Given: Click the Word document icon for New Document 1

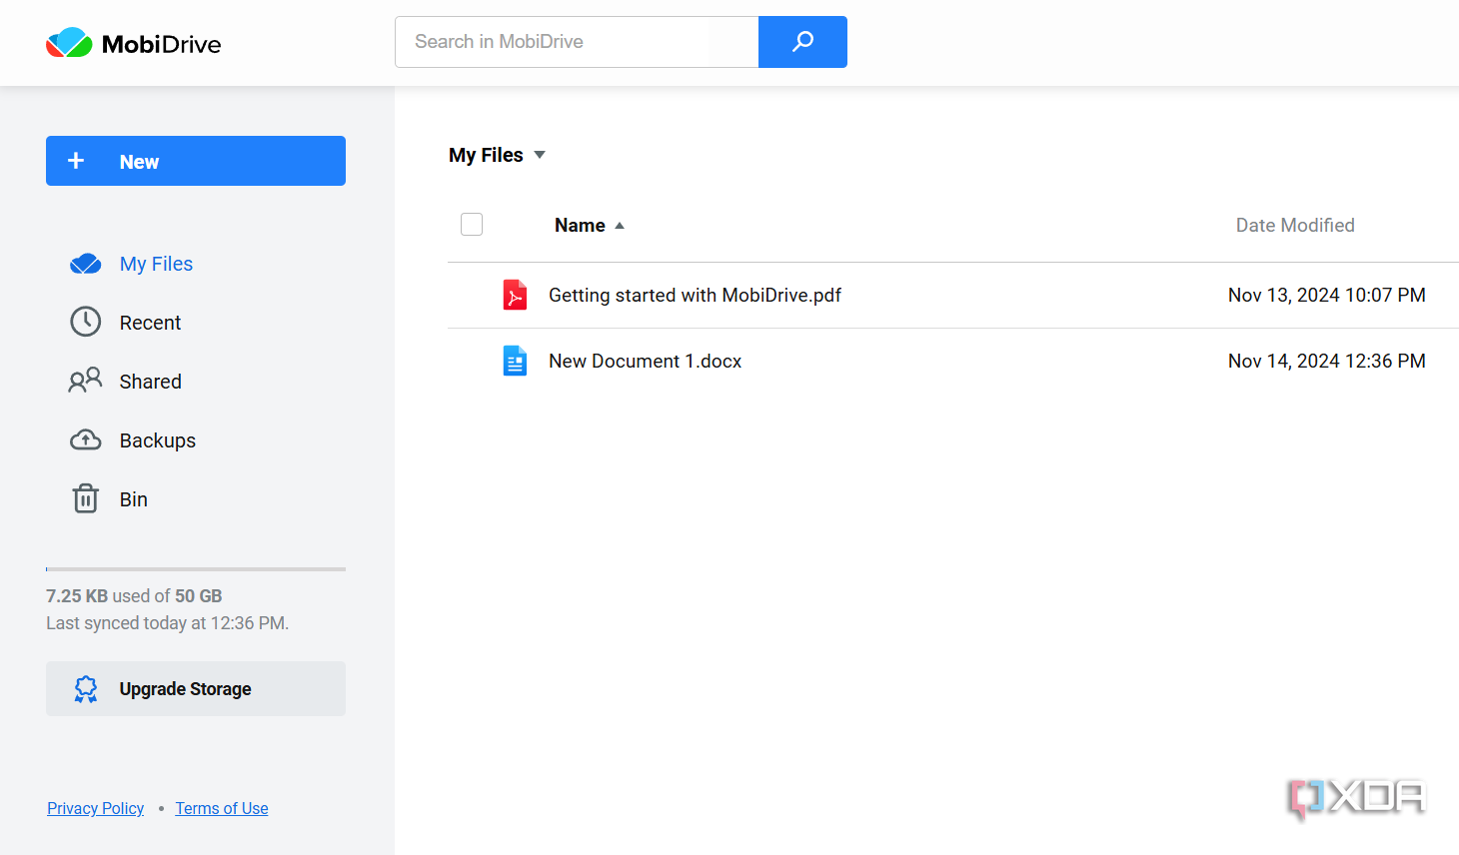Looking at the screenshot, I should point(515,361).
